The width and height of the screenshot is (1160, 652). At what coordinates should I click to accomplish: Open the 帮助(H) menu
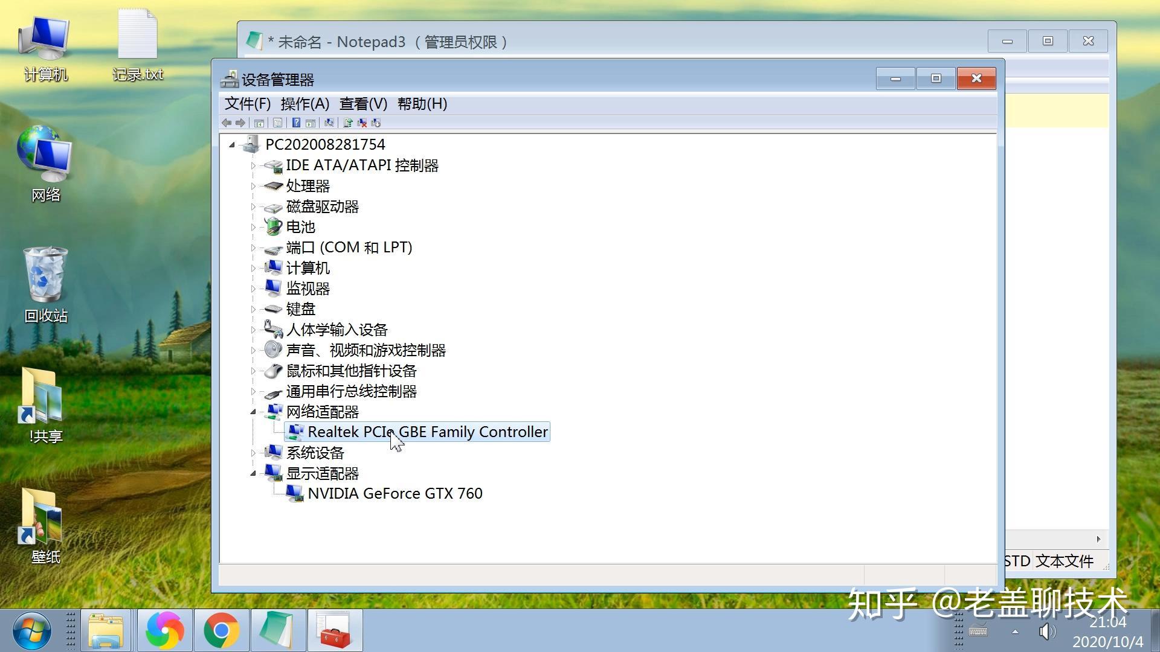[422, 104]
